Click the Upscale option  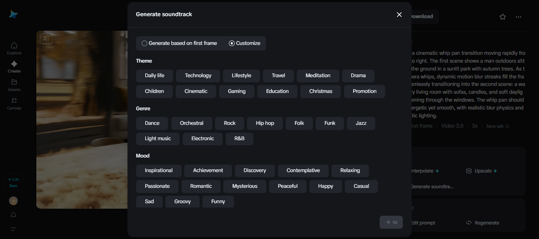tap(483, 171)
